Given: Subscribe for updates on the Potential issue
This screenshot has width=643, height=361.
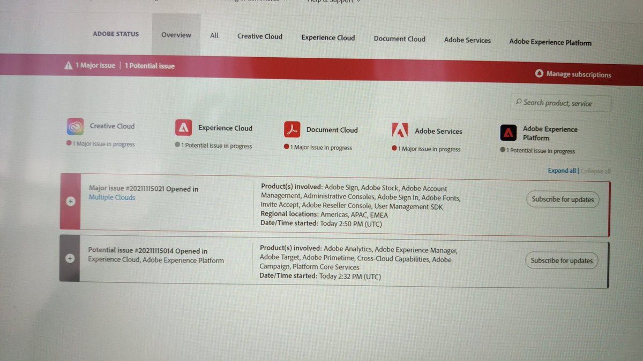Looking at the screenshot, I should [562, 260].
